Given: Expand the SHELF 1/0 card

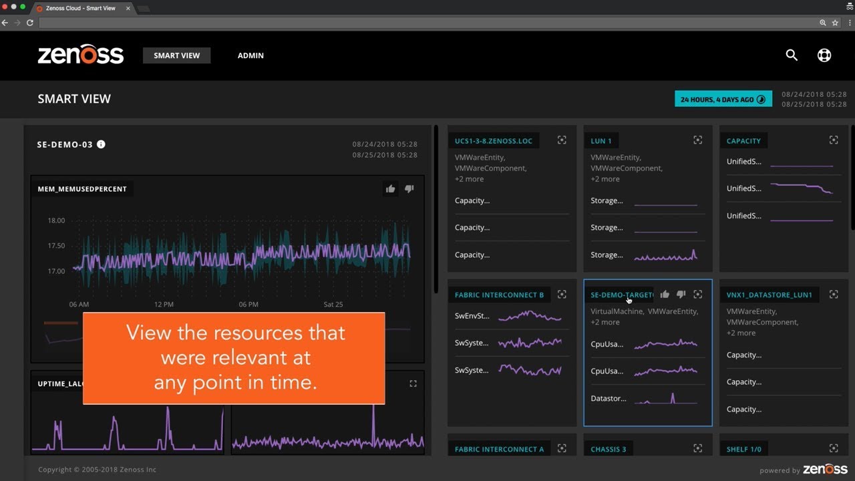Looking at the screenshot, I should tap(834, 449).
